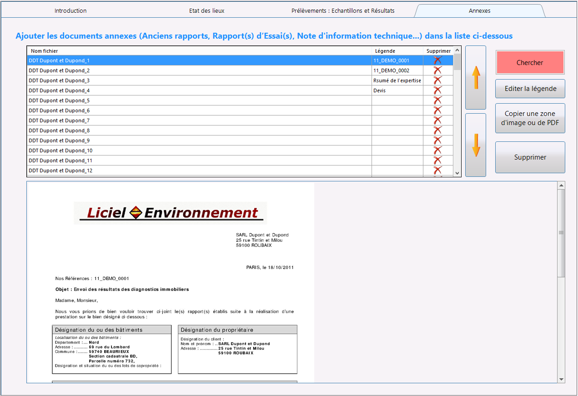Screen dimensions: 578x396
Task: Click the red Chercher button
Action: (530, 63)
